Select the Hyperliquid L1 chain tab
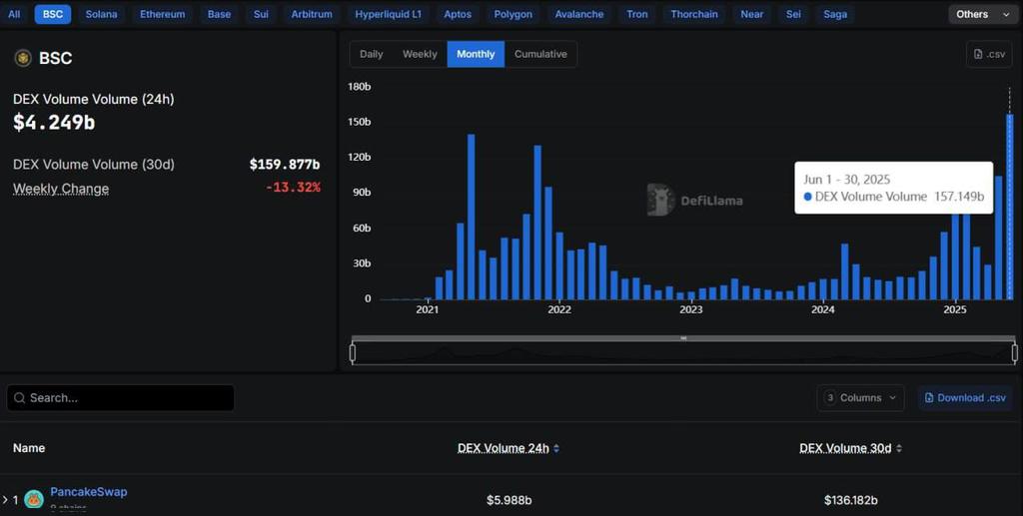 coord(388,14)
